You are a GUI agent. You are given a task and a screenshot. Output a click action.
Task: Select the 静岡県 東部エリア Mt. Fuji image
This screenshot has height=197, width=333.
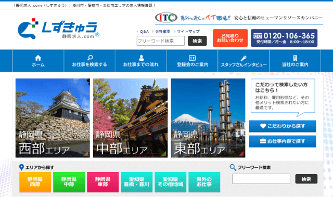pos(208,118)
